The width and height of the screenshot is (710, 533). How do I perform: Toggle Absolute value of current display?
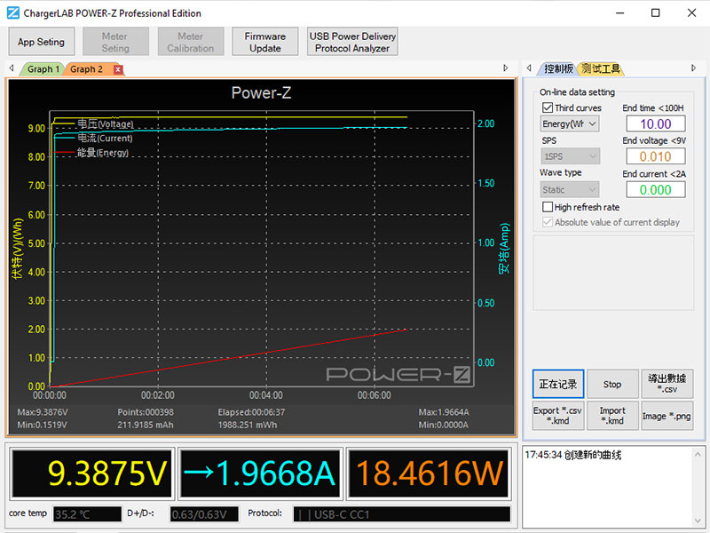pos(548,222)
